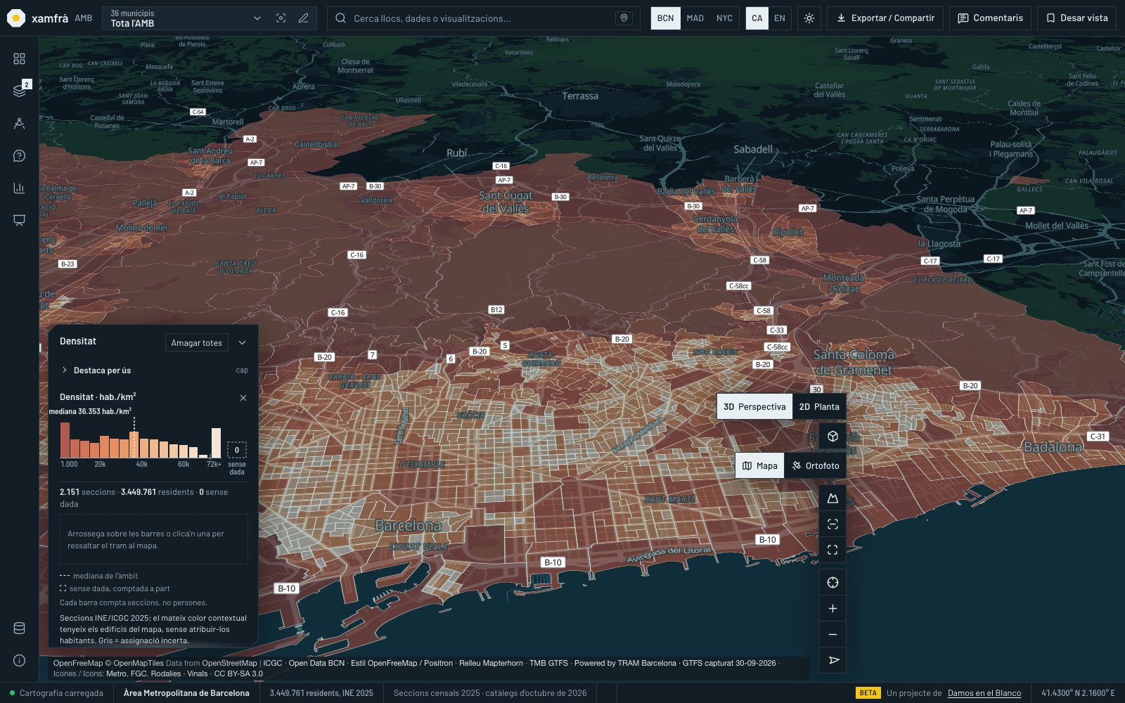Open the Damos en el Blanco link

click(x=984, y=693)
